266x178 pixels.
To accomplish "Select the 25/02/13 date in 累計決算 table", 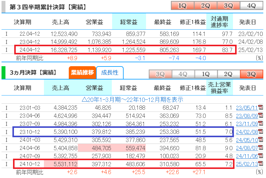I will (x=251, y=50).
